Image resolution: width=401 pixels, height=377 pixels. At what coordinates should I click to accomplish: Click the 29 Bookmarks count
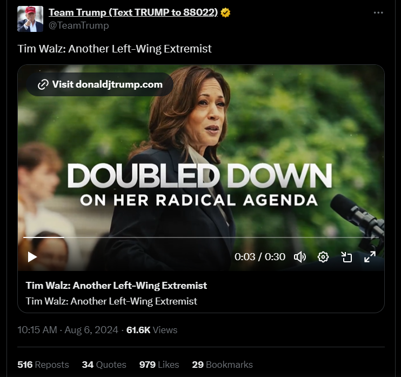pos(222,365)
